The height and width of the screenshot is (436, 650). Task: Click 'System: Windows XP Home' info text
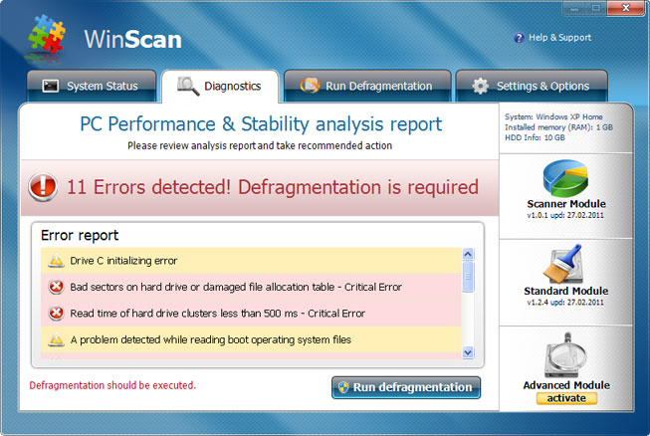[x=553, y=116]
